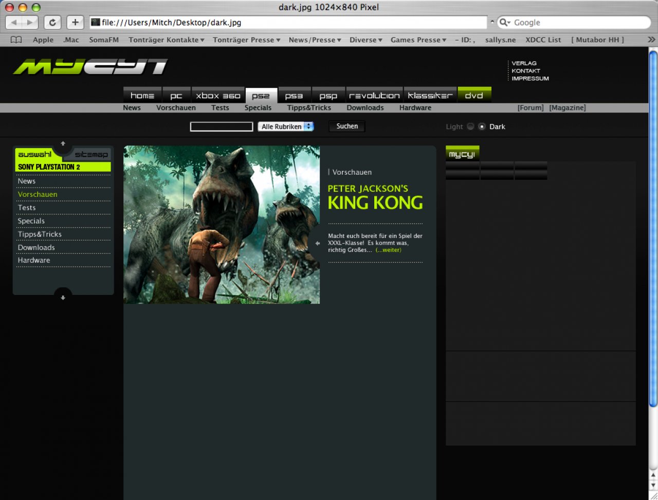Click the scrollbar down arrow
The width and height of the screenshot is (658, 500).
(653, 486)
